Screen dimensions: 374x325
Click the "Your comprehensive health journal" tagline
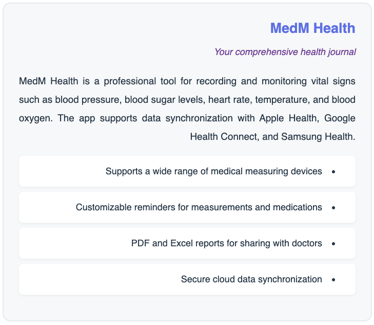click(x=285, y=52)
